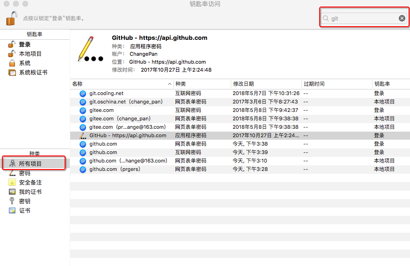Click the 密钥 key icon
This screenshot has height=266, width=410.
tap(12, 201)
